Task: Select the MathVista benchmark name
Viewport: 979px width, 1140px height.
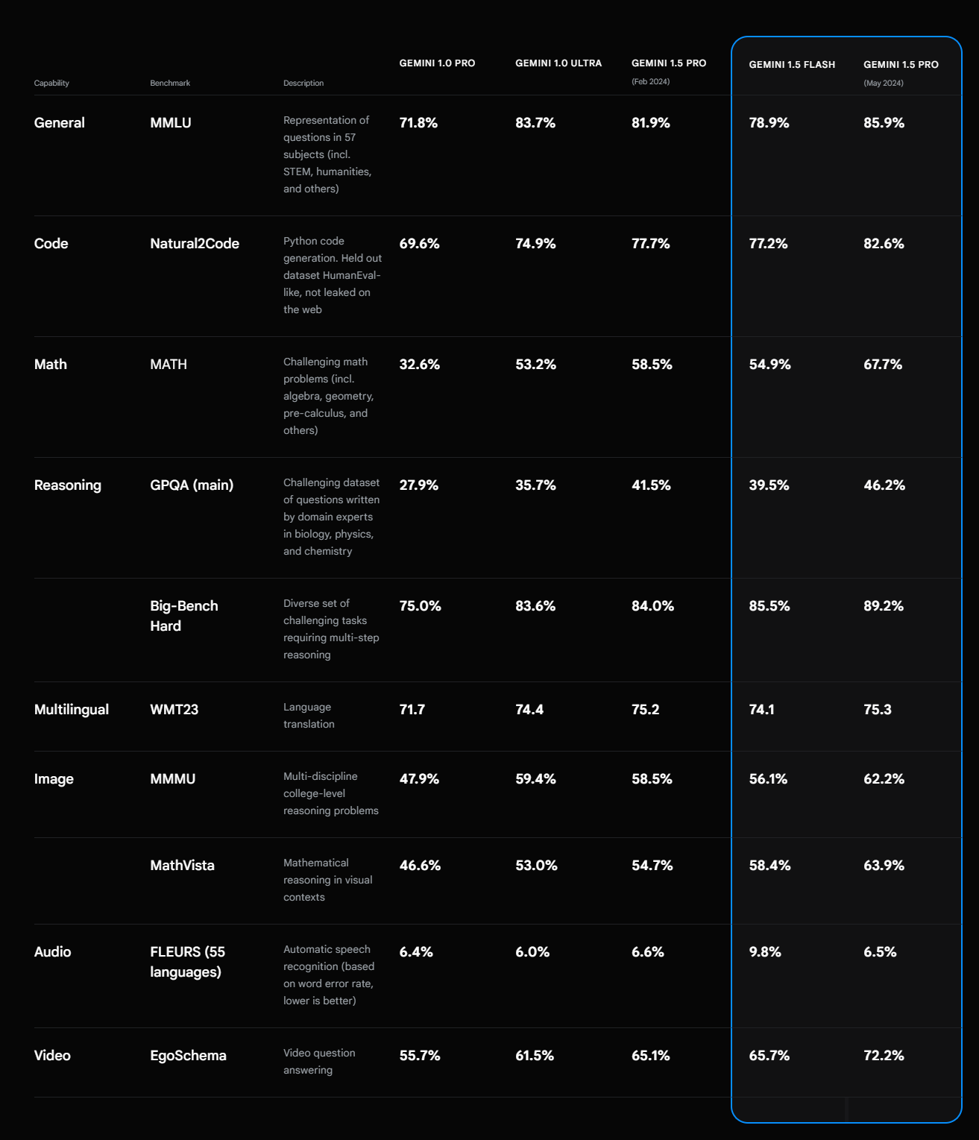Action: [182, 866]
